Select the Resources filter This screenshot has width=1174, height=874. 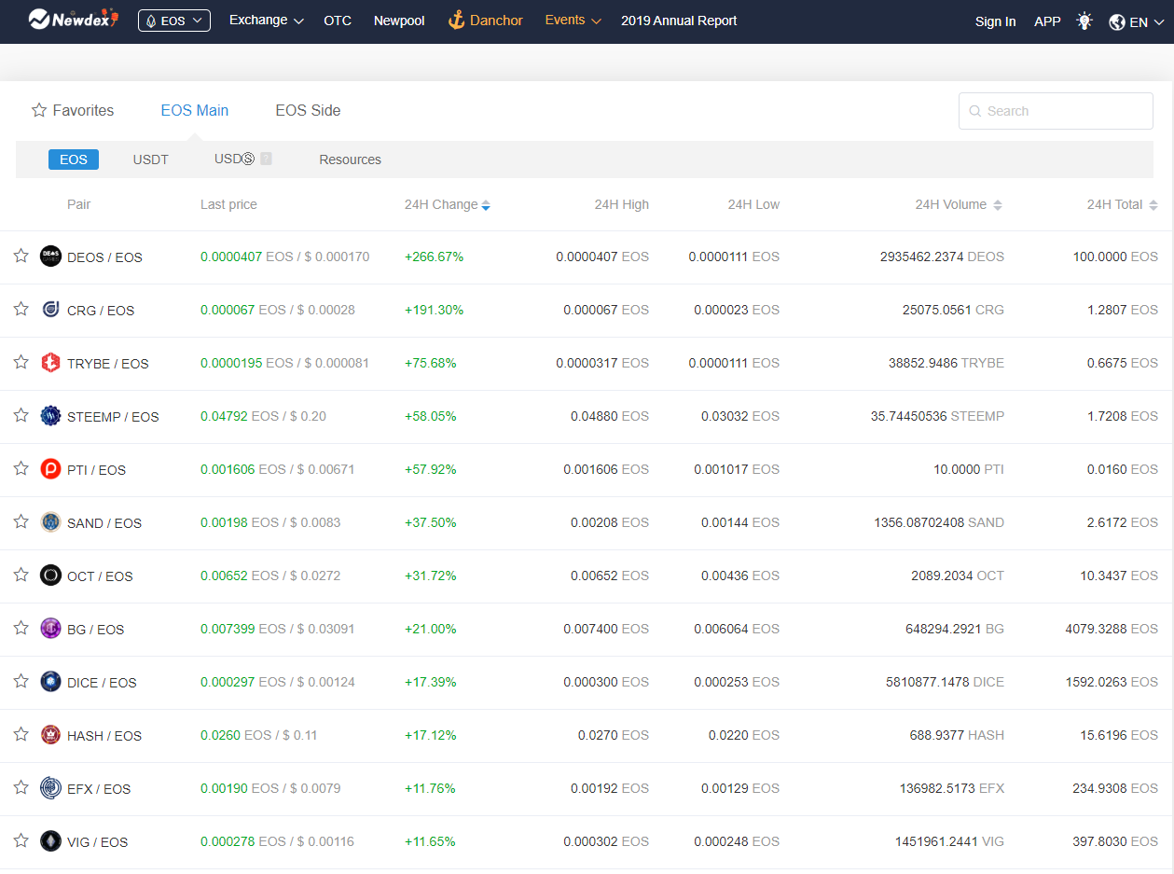[x=351, y=160]
